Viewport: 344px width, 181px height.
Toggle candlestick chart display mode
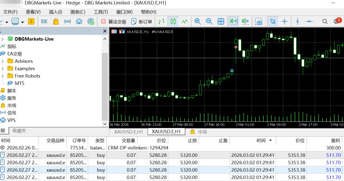(173, 21)
